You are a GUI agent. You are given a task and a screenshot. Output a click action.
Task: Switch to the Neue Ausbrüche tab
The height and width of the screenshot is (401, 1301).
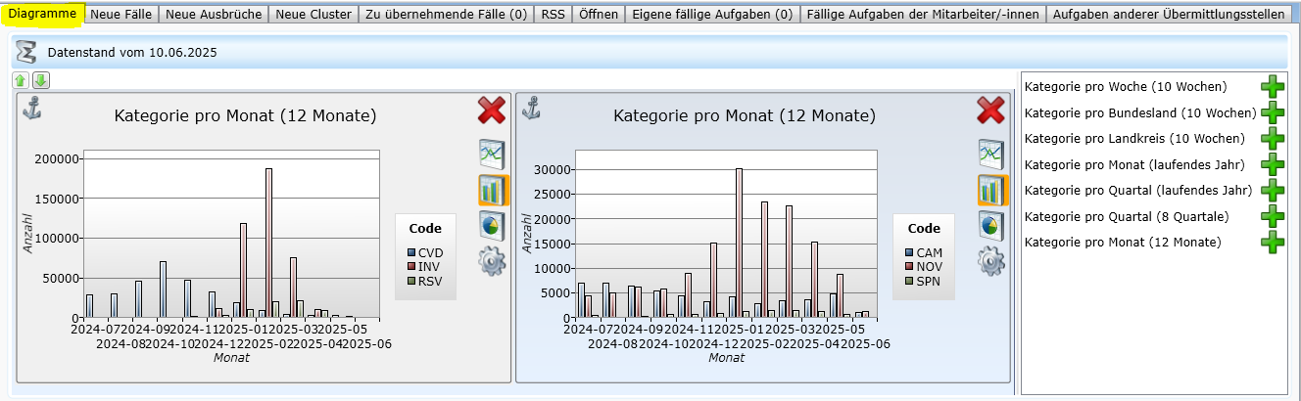[x=213, y=15]
